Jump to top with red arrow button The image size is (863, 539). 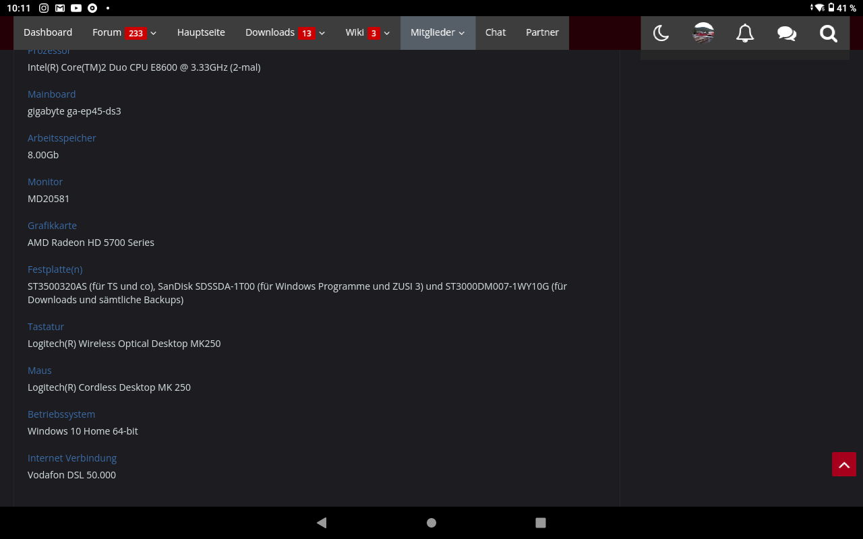coord(844,464)
